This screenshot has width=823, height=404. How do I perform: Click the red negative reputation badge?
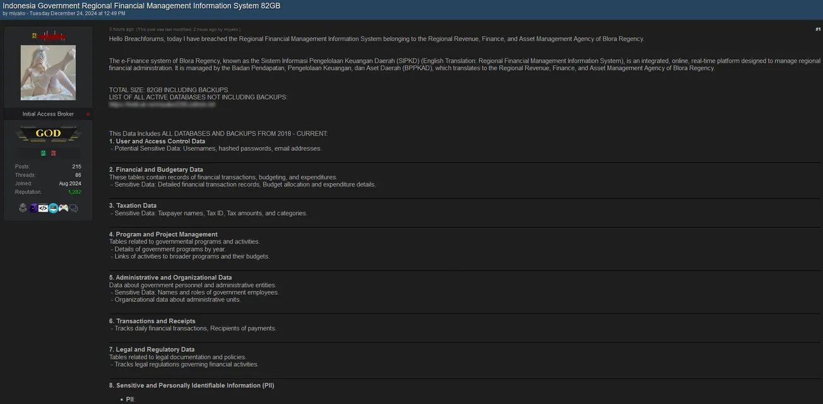point(54,152)
